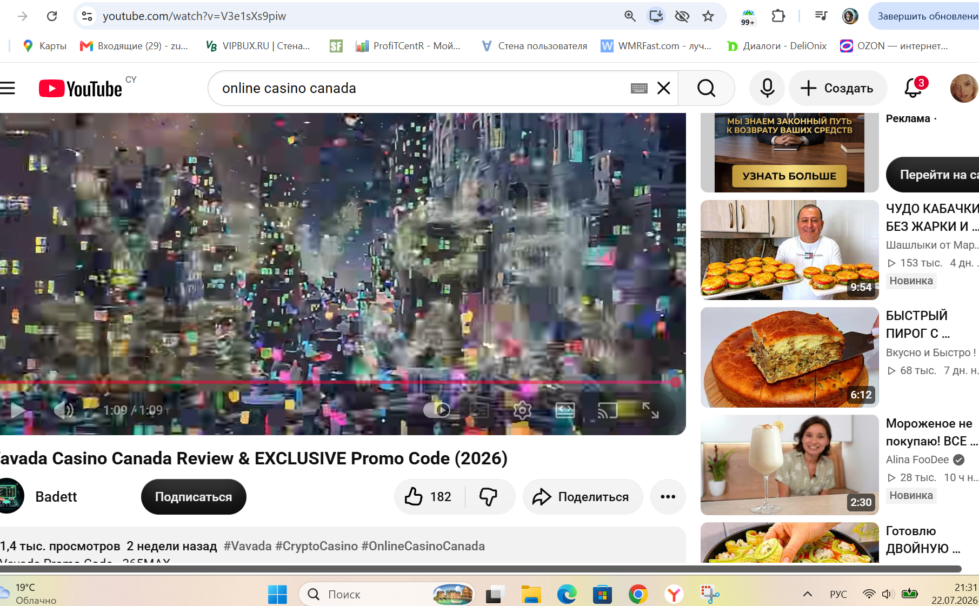Submit search with the magnifier button
The image size is (979, 606).
[x=706, y=88]
